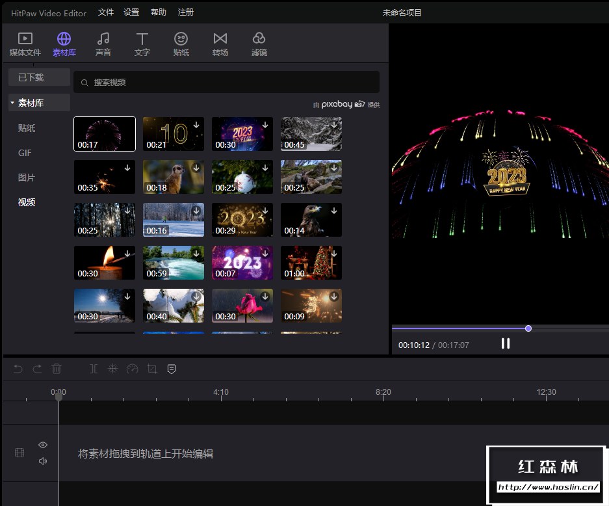The width and height of the screenshot is (609, 506).
Task: Pause the preview playback
Action: [505, 344]
